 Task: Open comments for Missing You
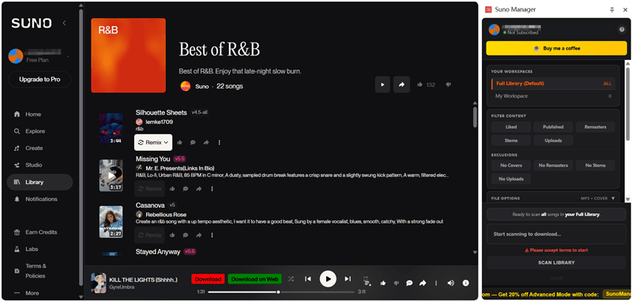186,189
